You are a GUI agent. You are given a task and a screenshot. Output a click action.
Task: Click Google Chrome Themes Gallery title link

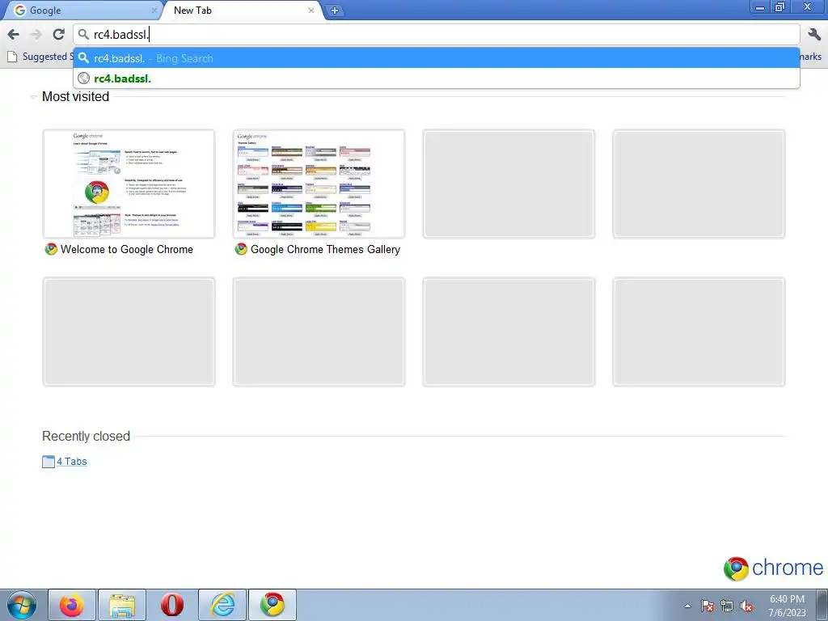[325, 249]
